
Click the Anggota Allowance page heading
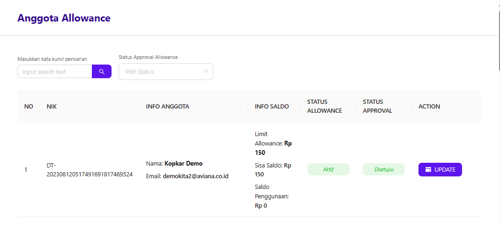(64, 19)
